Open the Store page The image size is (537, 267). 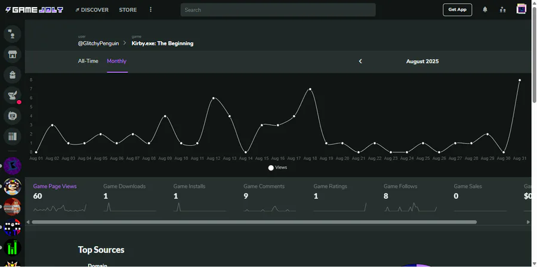point(128,10)
